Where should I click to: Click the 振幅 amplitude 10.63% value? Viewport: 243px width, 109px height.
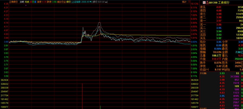click(217, 52)
